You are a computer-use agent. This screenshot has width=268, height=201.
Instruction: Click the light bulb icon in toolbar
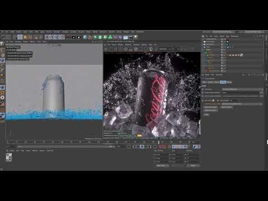pyautogui.click(x=136, y=37)
